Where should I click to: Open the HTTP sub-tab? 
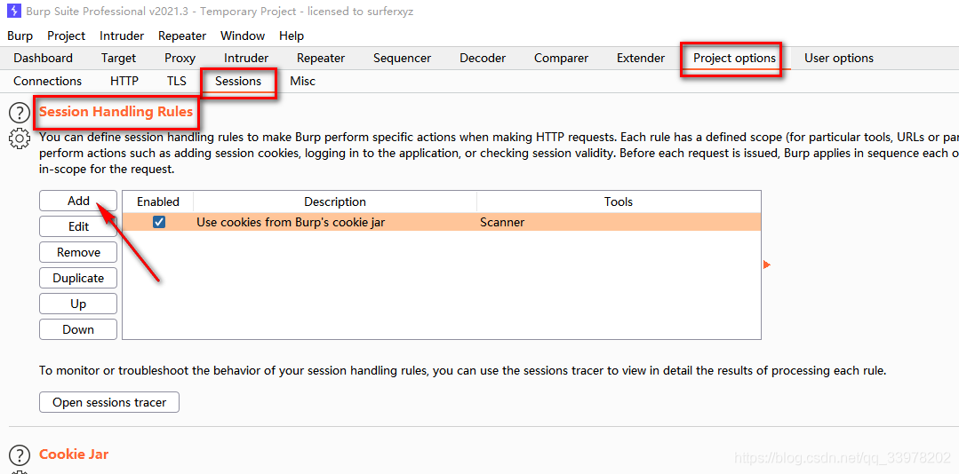tap(124, 82)
